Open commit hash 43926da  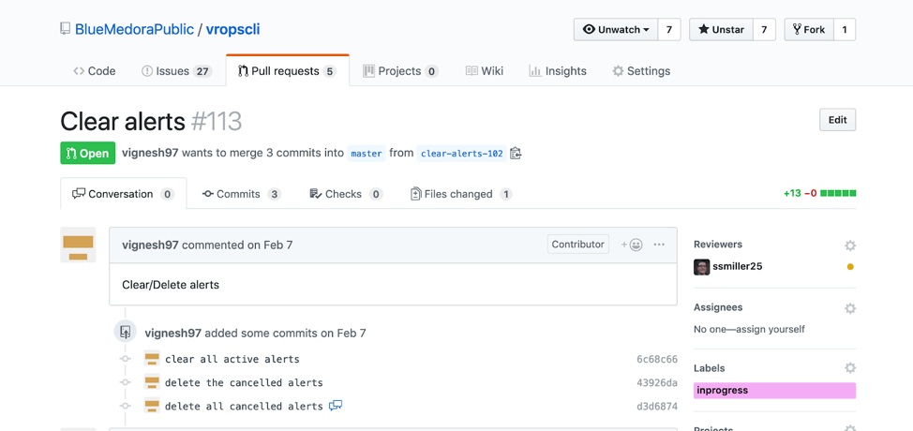[x=657, y=382]
